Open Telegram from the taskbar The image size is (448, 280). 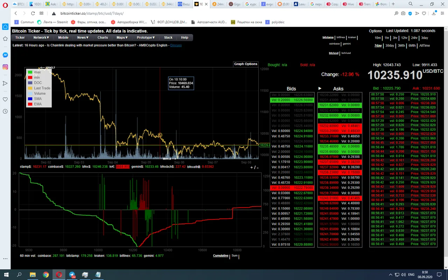(x=72, y=274)
